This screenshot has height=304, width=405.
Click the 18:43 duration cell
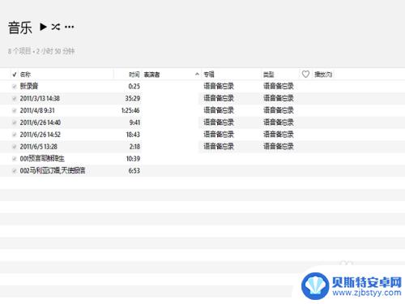click(x=133, y=135)
